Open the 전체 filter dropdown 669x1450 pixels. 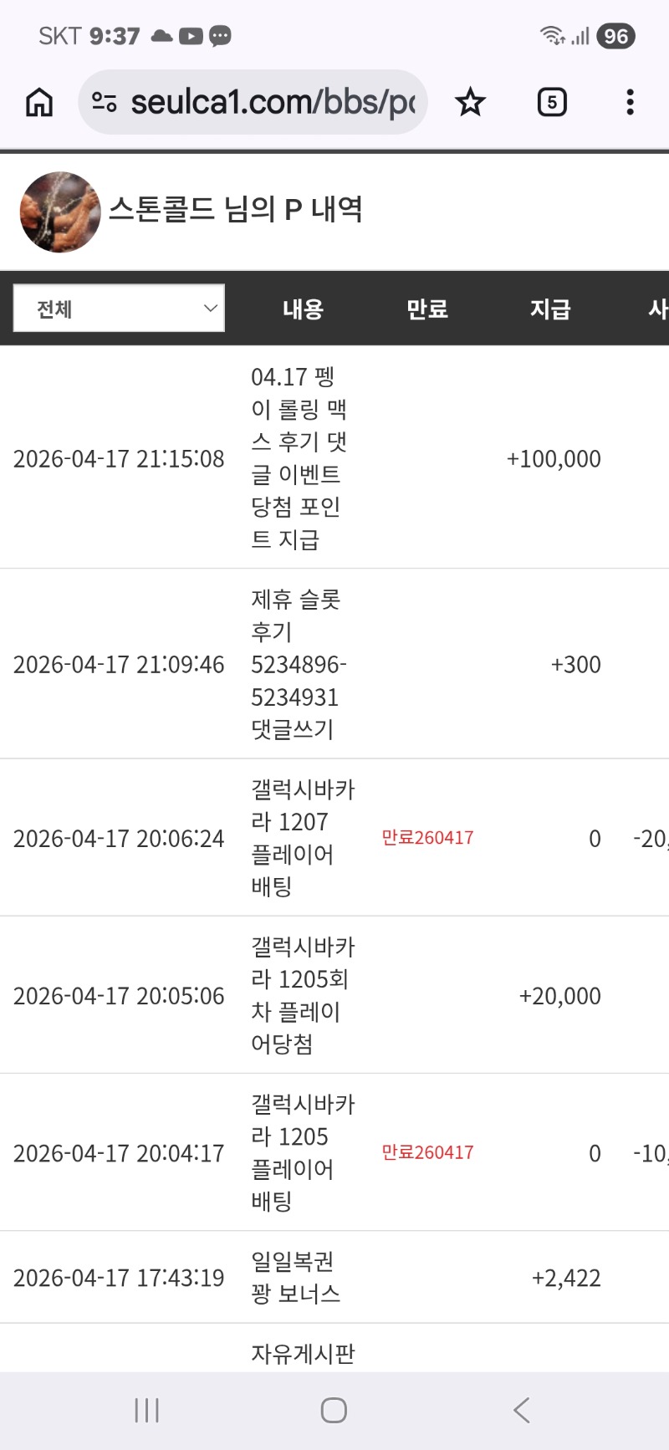(x=119, y=309)
